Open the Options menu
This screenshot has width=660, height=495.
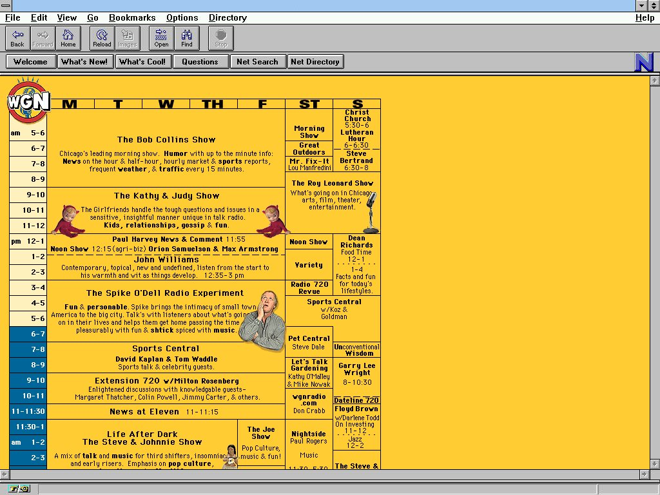[182, 17]
